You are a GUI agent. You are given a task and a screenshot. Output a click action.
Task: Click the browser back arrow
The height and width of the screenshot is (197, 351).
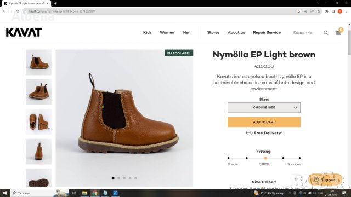(4, 11)
